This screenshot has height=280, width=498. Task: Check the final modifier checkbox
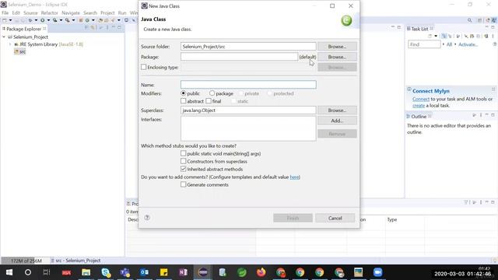click(209, 101)
